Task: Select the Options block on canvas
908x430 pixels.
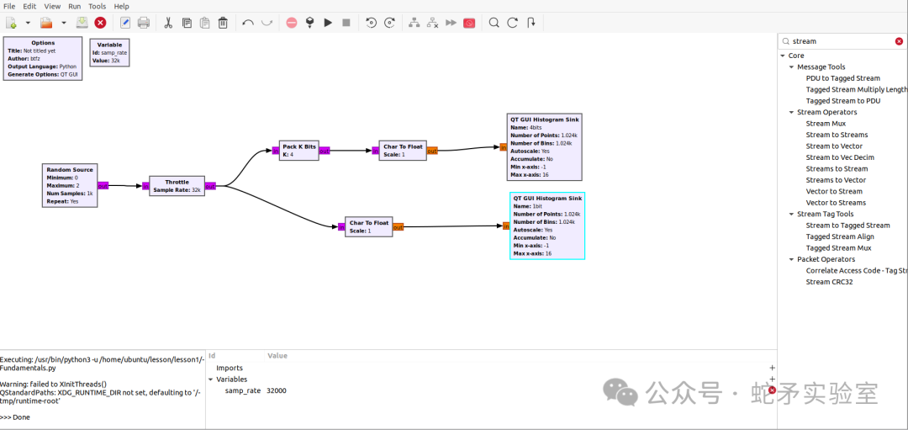Action: pyautogui.click(x=43, y=59)
